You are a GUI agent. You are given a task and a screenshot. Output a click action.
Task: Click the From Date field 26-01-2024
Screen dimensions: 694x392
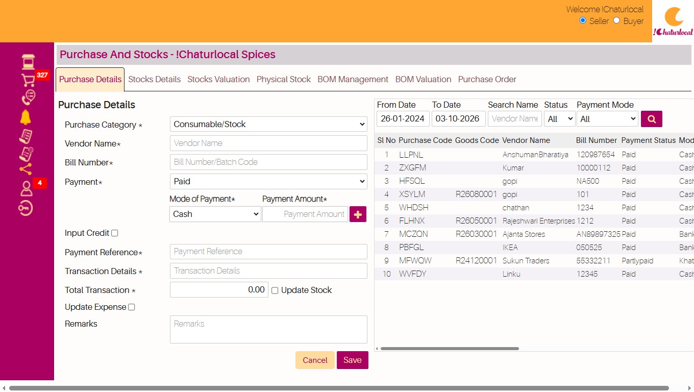tap(403, 118)
